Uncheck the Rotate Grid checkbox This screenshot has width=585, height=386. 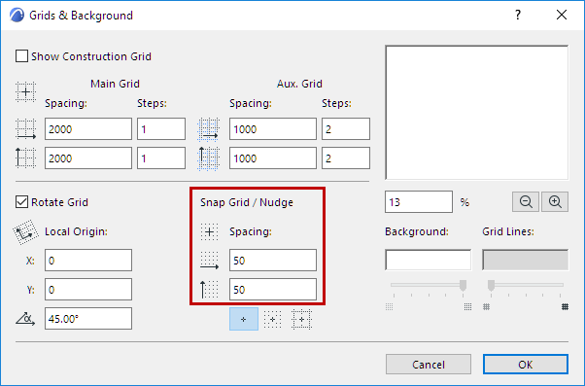[21, 202]
